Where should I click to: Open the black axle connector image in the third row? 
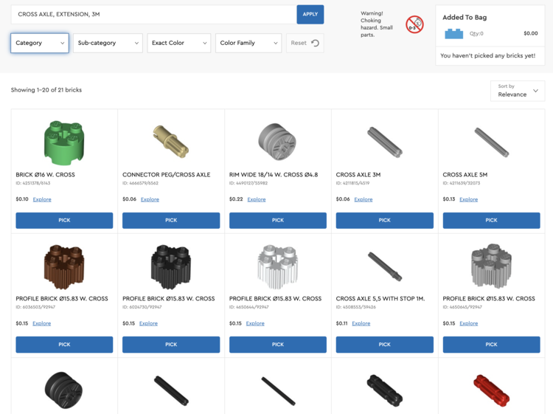point(385,390)
